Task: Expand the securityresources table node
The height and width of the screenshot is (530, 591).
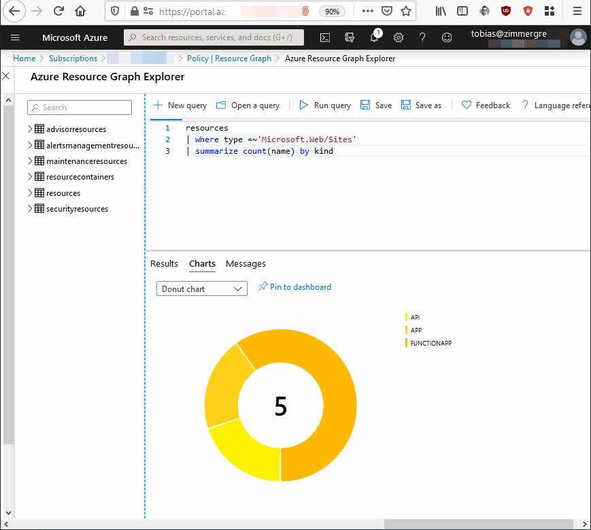Action: point(30,209)
